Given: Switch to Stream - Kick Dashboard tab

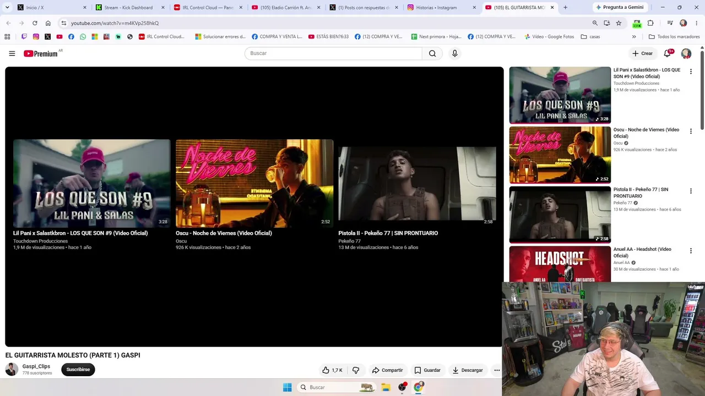Looking at the screenshot, I should (130, 8).
